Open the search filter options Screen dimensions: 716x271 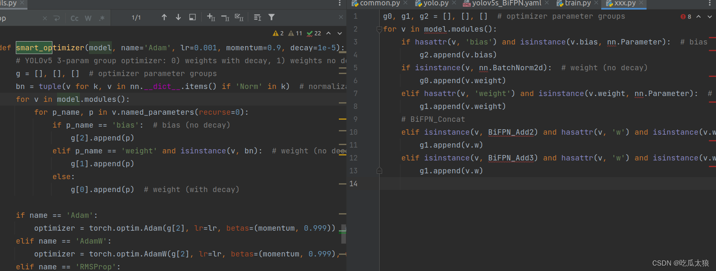tap(272, 17)
